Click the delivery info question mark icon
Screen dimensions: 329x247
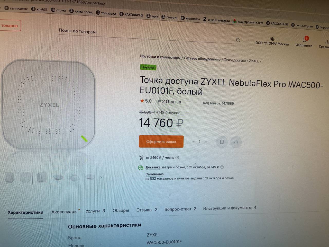[x=222, y=167]
